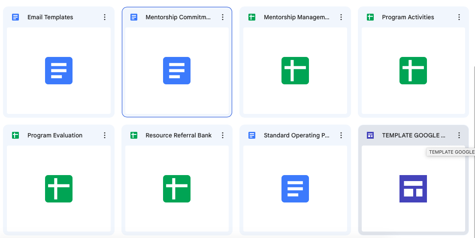Click Docs icon beside Standard Operating P... title
Image resolution: width=475 pixels, height=238 pixels.
(x=252, y=135)
